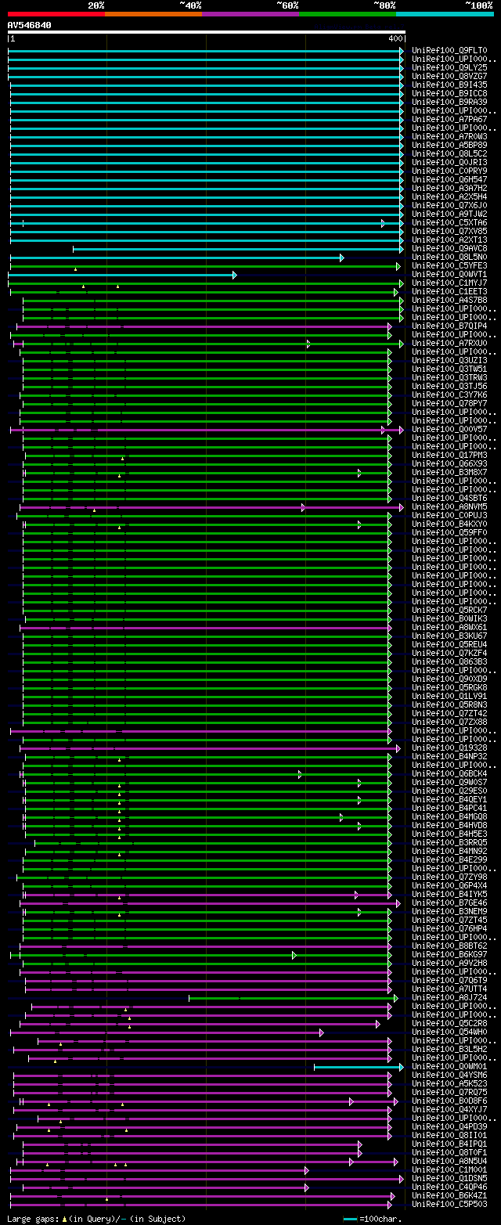Open the UniRef100_Q9LY25 hit label
The image size is (501, 1225).
pyautogui.click(x=449, y=68)
